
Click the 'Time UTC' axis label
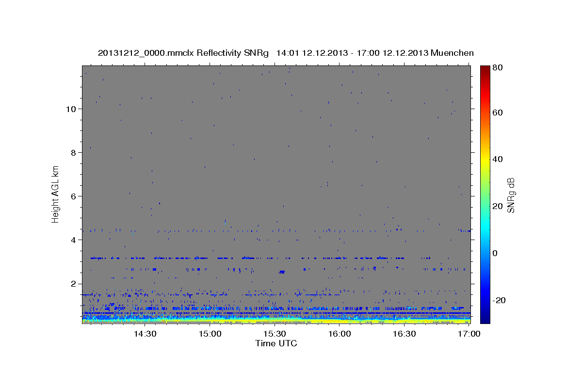click(x=276, y=343)
